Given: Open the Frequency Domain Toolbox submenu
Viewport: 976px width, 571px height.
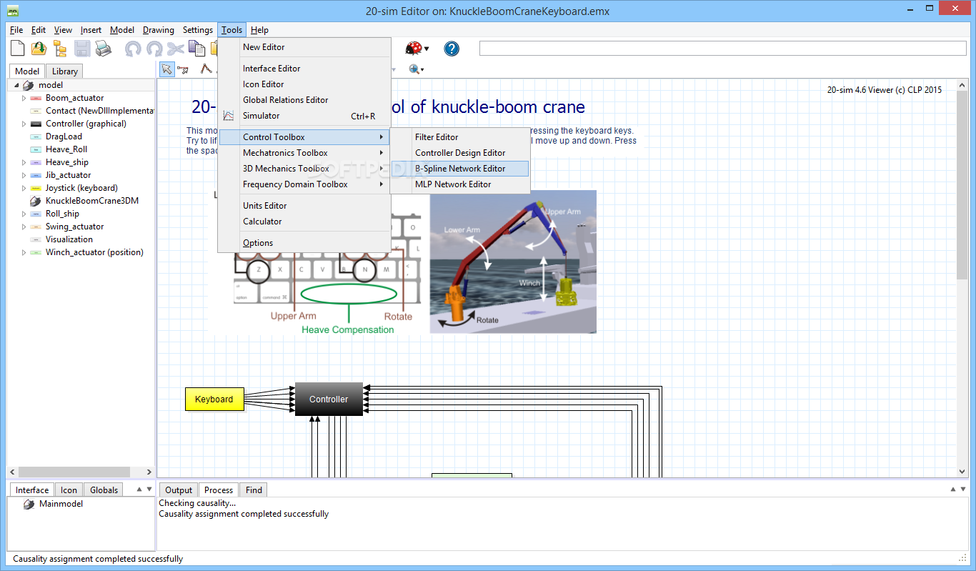Looking at the screenshot, I should point(304,184).
